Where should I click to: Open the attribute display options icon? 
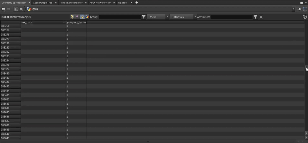tap(261, 17)
